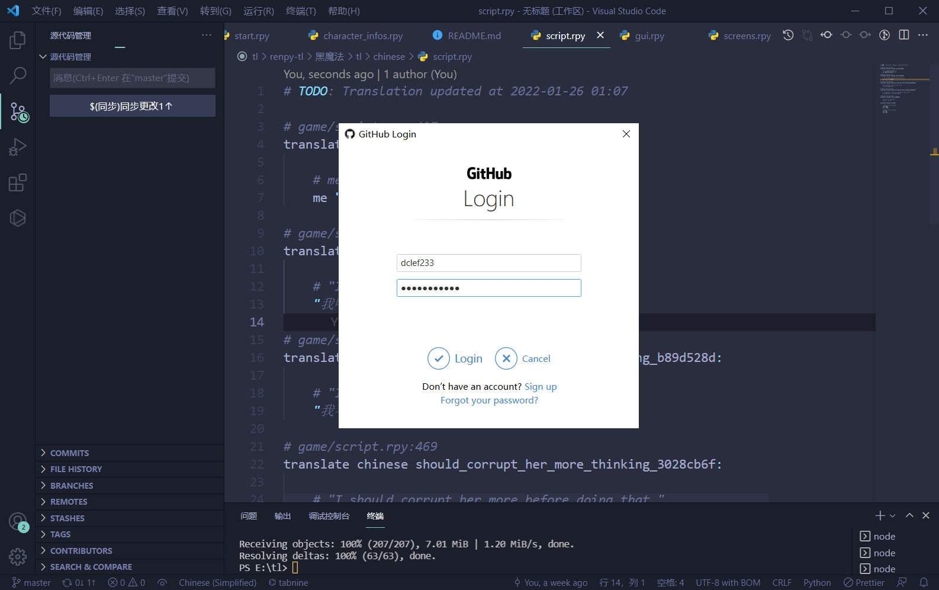Open the terminal launch profile dropdown
This screenshot has height=590, width=939.
tap(893, 516)
